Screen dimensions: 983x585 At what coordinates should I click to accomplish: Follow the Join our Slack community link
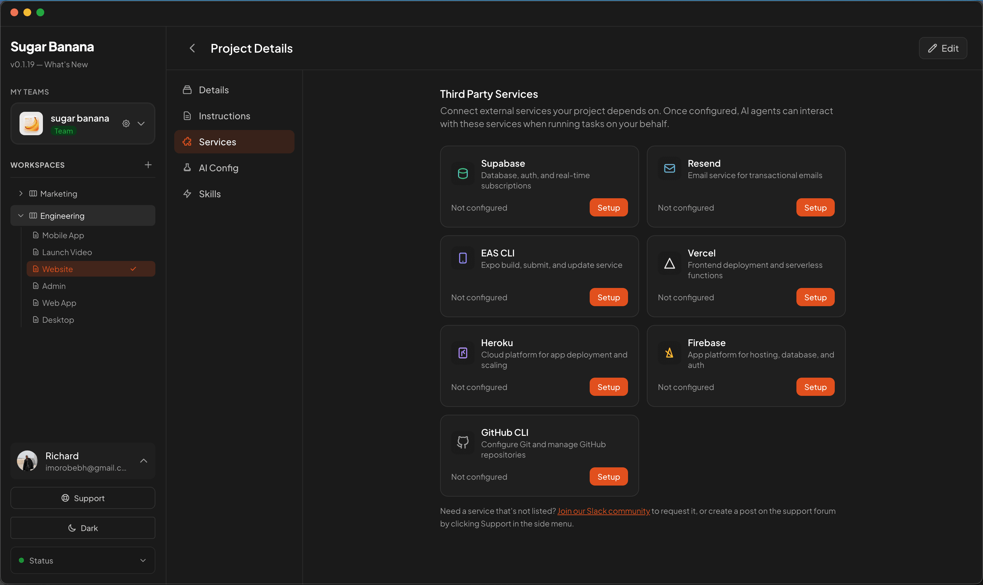coord(603,511)
